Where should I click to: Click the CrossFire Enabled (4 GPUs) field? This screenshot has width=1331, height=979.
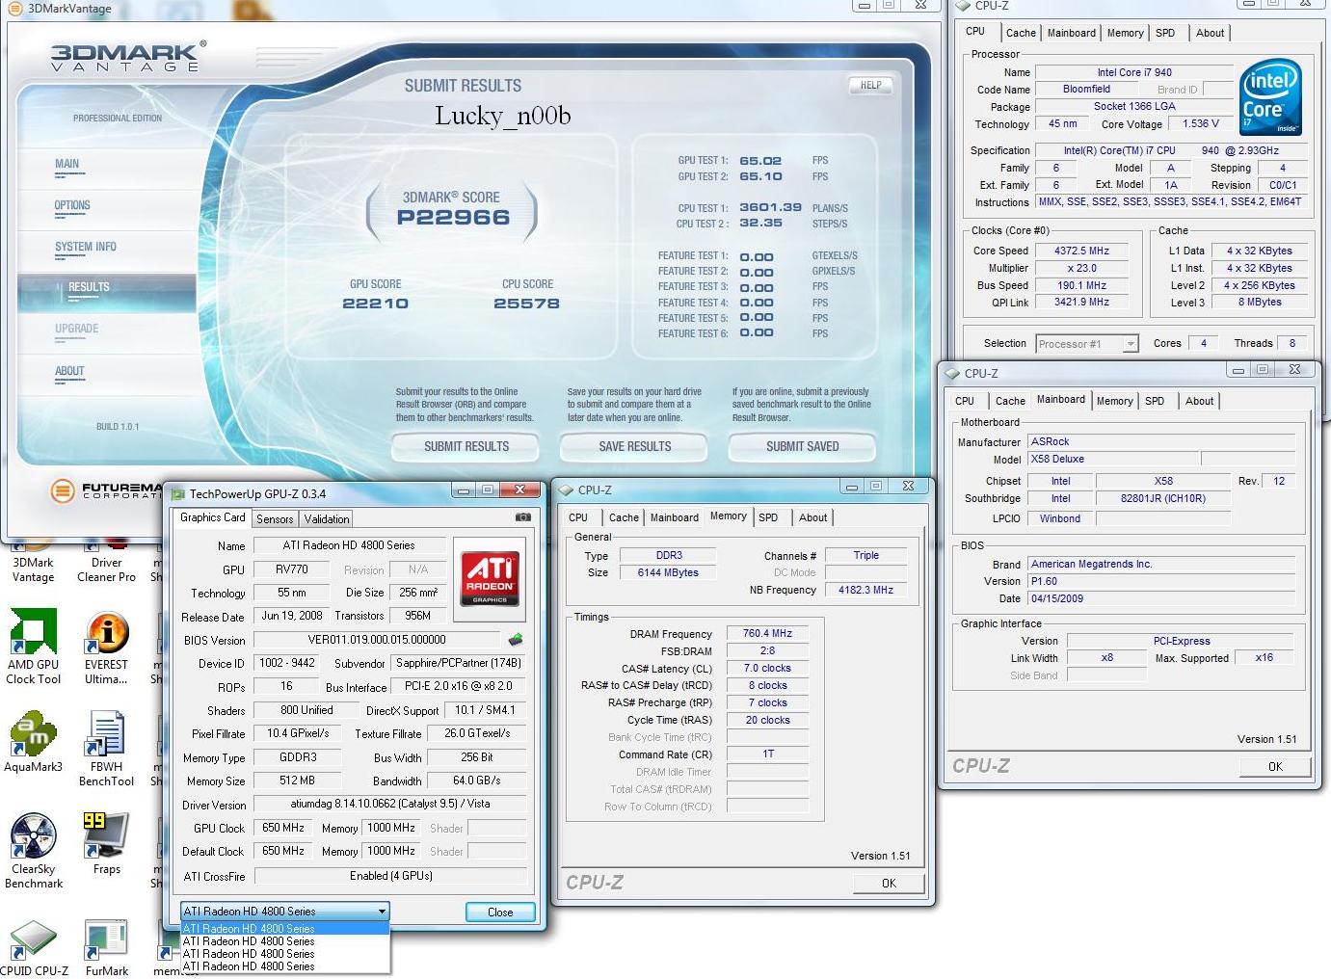390,876
